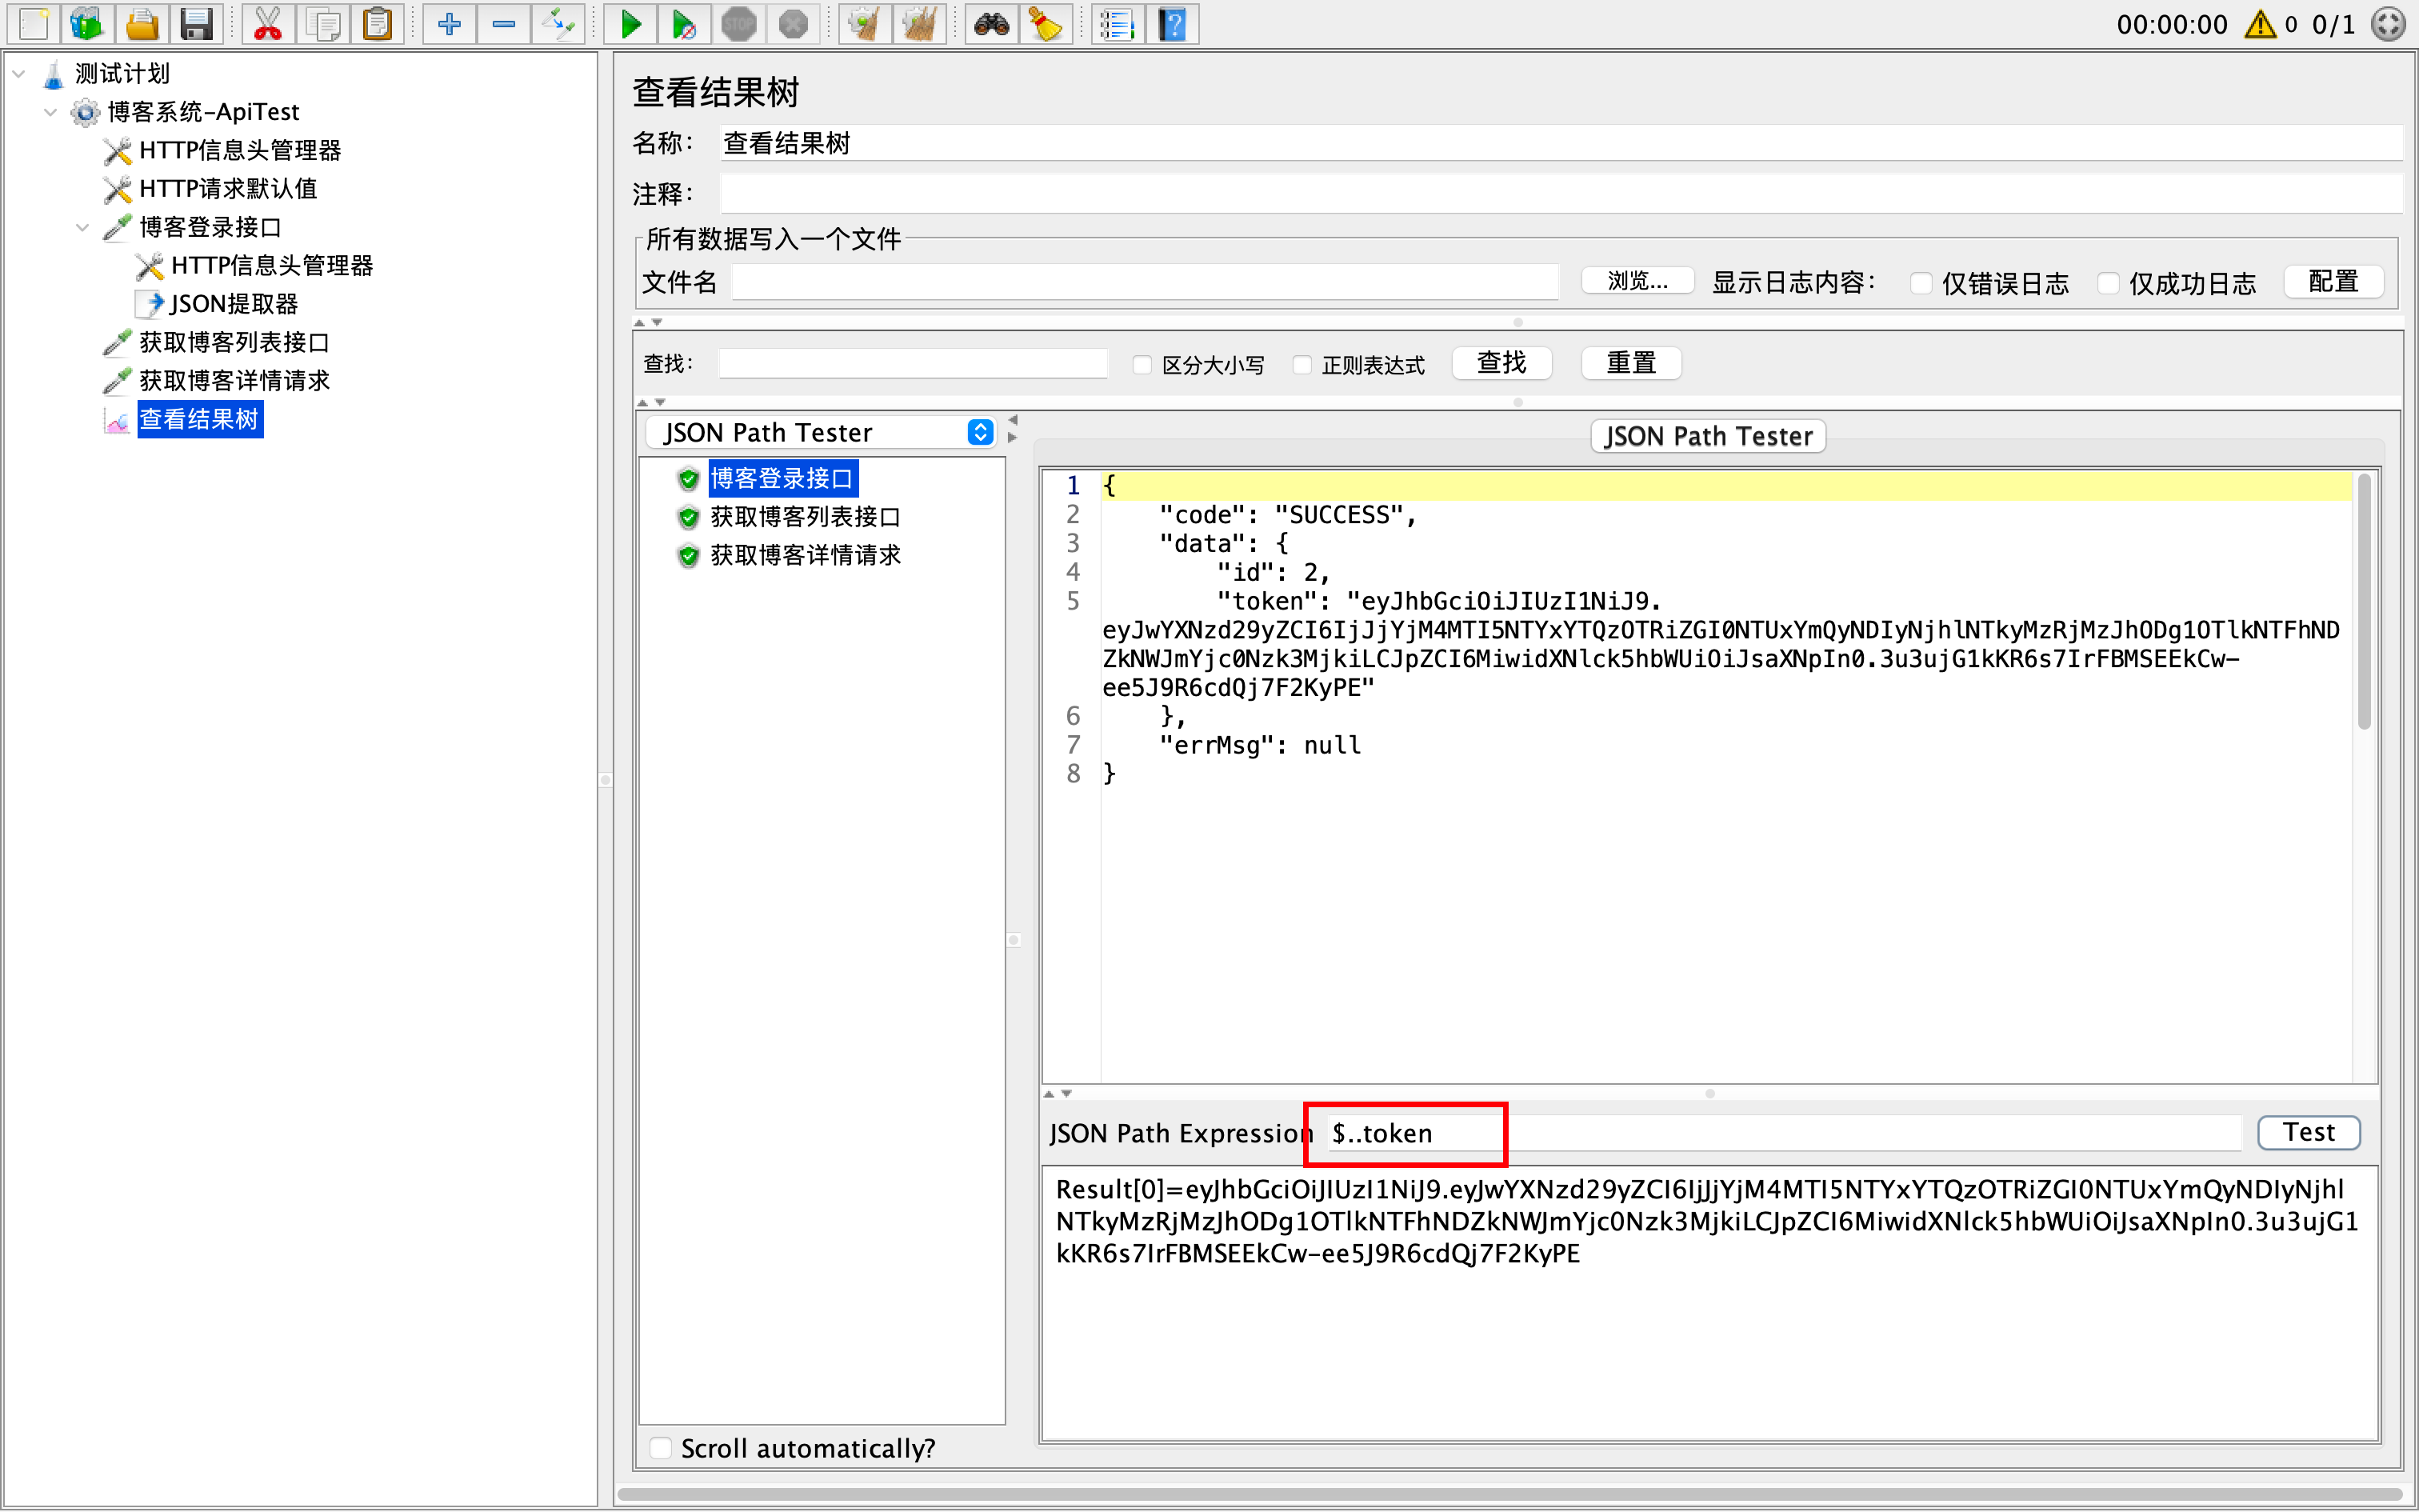
Task: Click the Copy toolbar icon
Action: 323,23
